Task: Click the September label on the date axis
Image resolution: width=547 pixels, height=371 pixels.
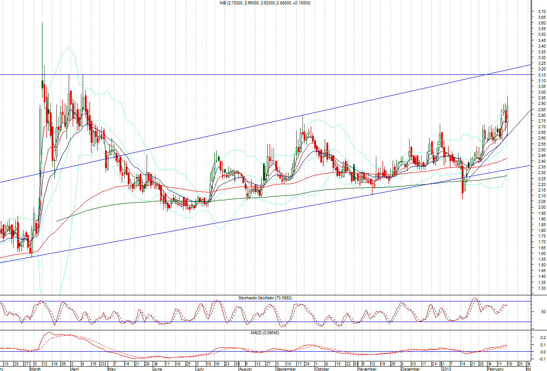Action: [x=287, y=369]
